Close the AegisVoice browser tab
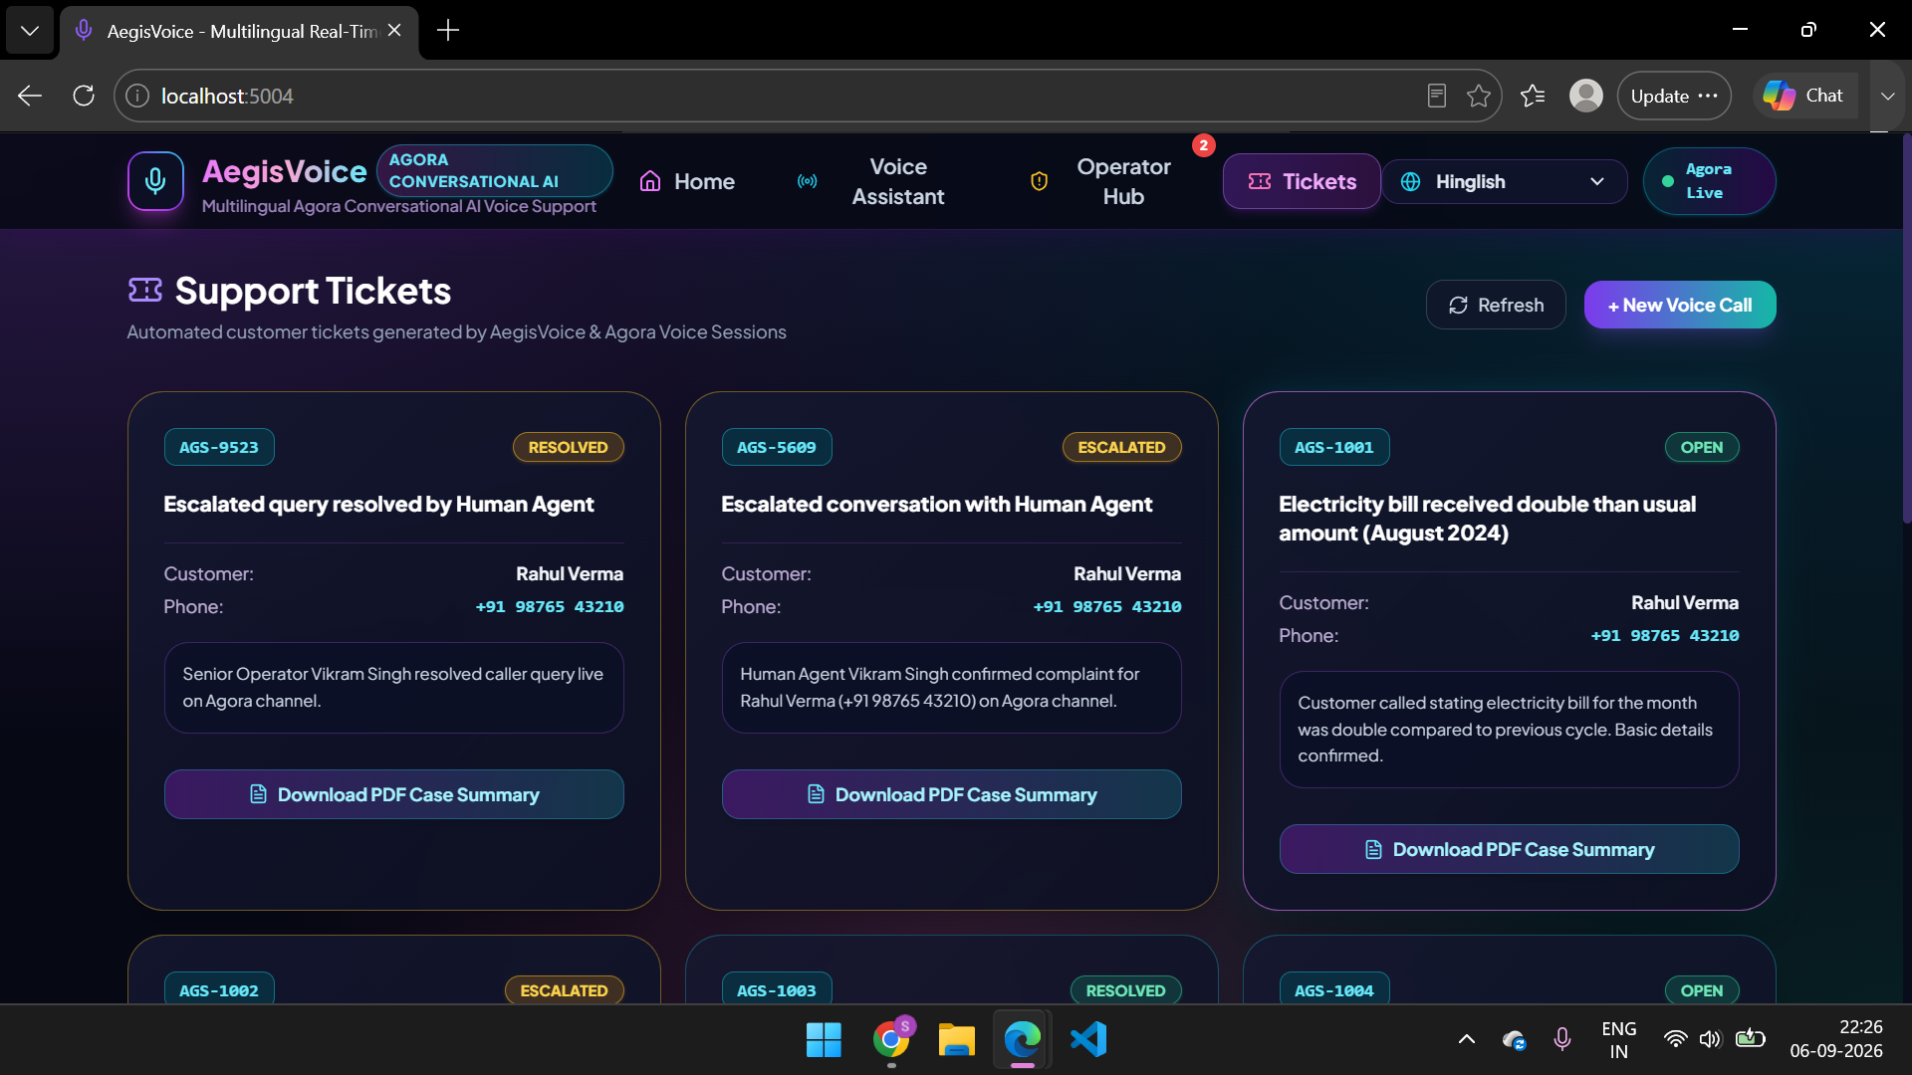Image resolution: width=1912 pixels, height=1075 pixels. click(394, 31)
